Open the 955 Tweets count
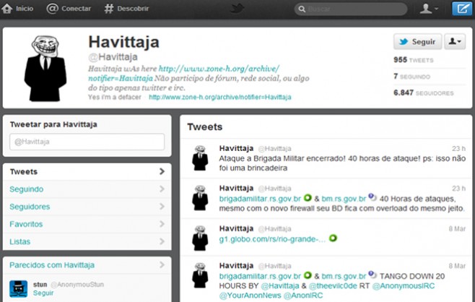The width and height of the screenshot is (475, 302). pos(413,59)
